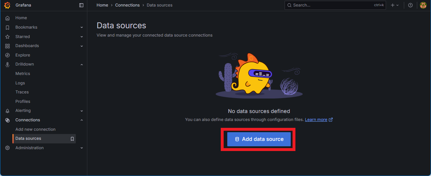Toggle the sidebar dock menu icon

(81, 5)
